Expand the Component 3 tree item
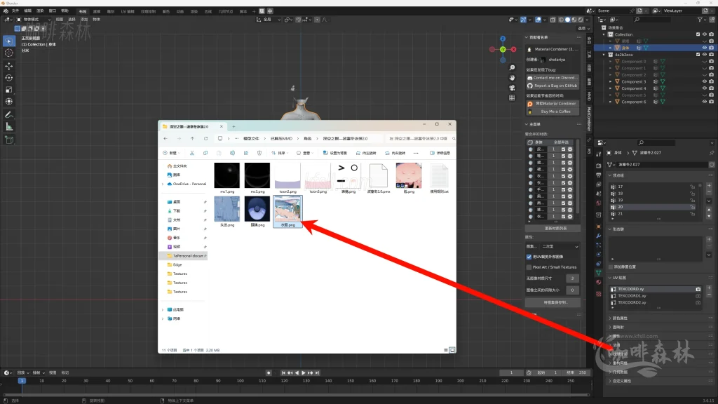 611,81
